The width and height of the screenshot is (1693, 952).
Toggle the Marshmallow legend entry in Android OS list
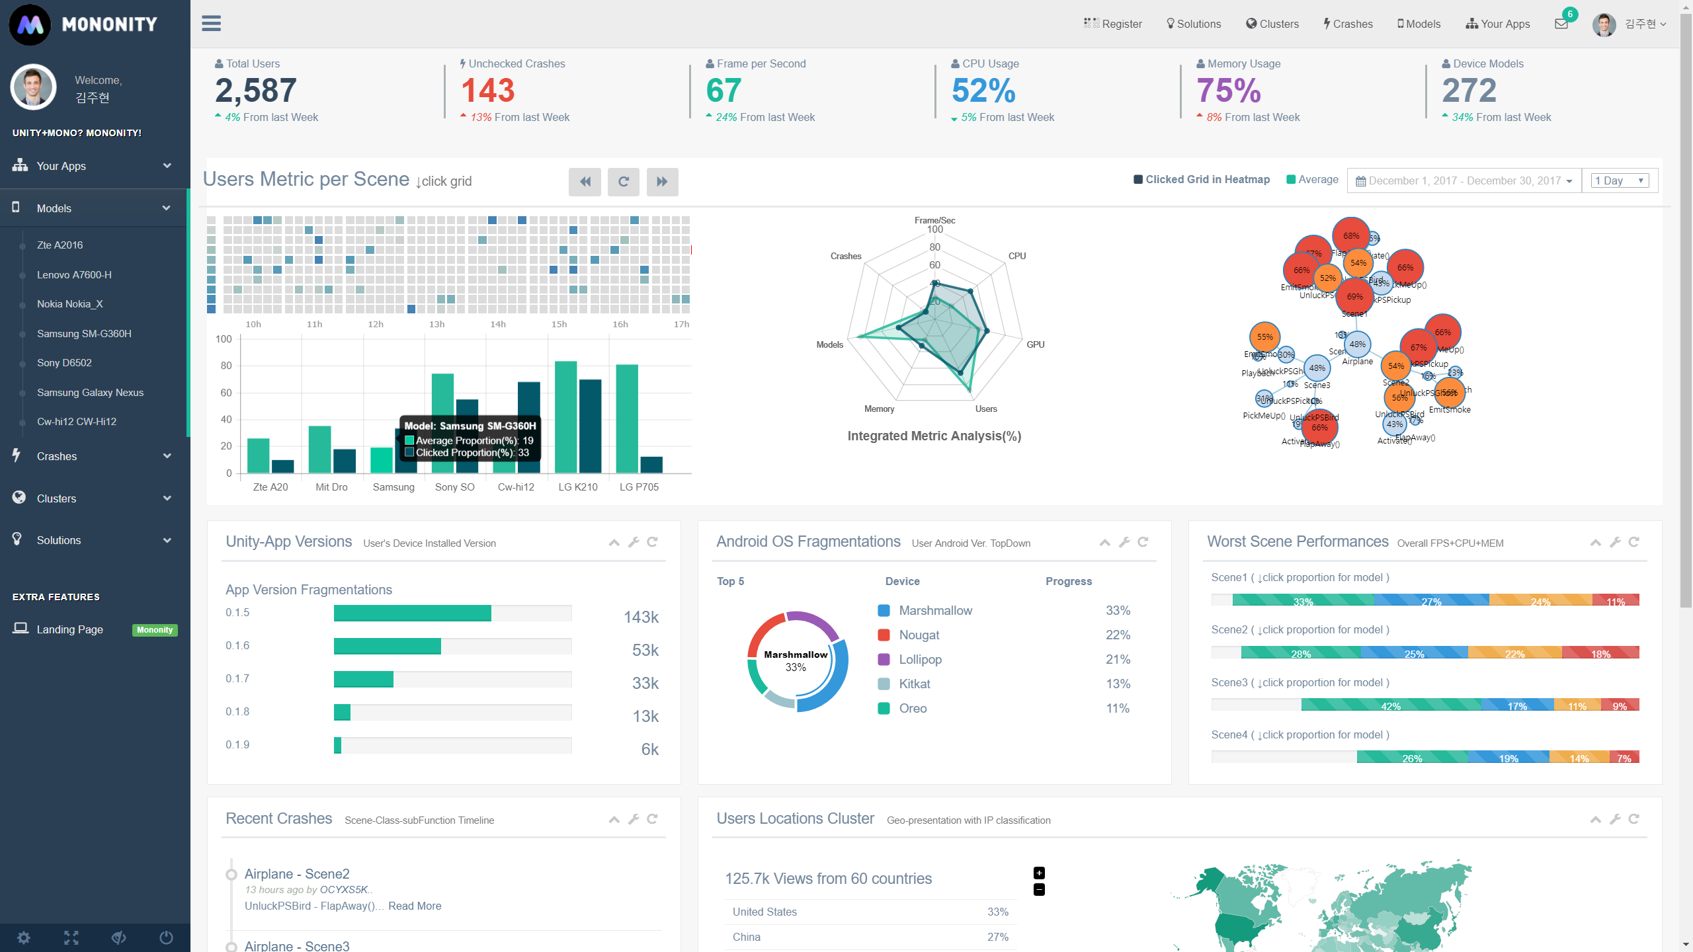(x=925, y=611)
